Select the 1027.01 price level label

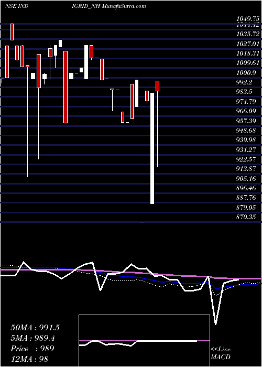248,44
